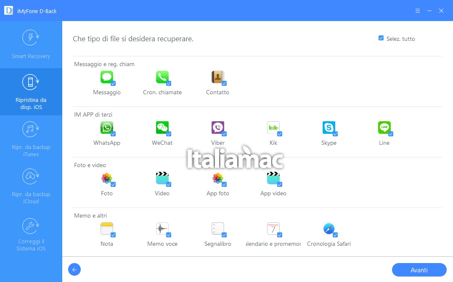This screenshot has width=453, height=282.
Task: Select the Nota notepad icon
Action: [106, 229]
